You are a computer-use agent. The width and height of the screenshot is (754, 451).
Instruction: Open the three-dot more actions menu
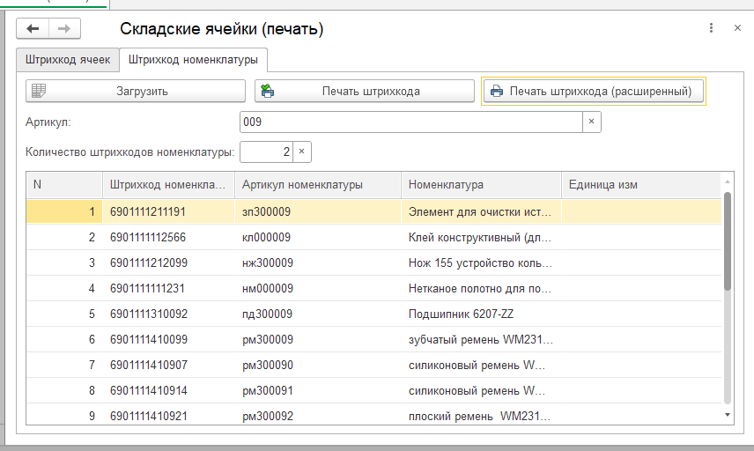[x=711, y=28]
